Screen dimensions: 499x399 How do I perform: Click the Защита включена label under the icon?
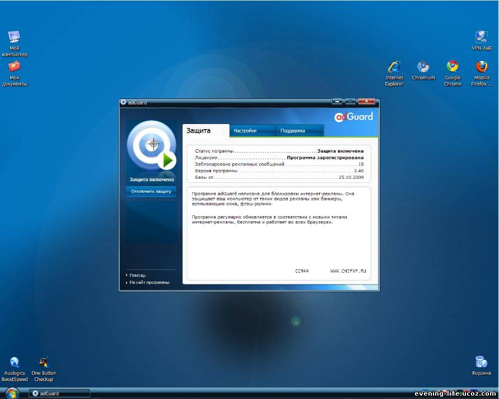point(151,179)
